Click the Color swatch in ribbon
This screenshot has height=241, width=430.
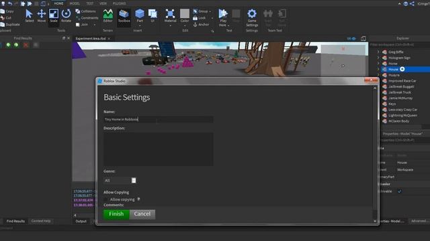pos(185,13)
